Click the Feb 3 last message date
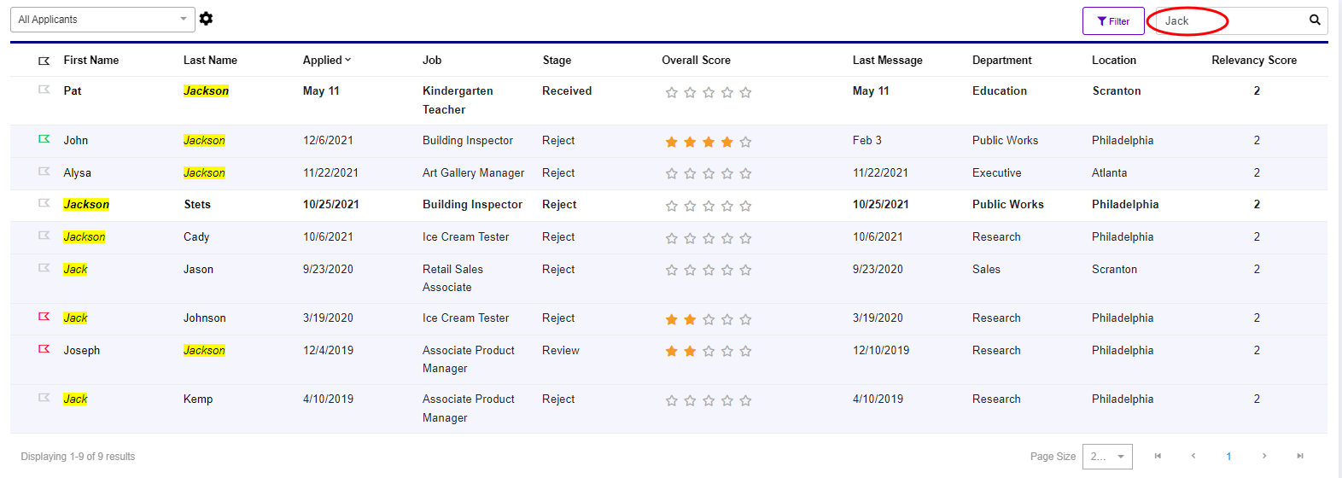This screenshot has height=478, width=1342. 867,140
